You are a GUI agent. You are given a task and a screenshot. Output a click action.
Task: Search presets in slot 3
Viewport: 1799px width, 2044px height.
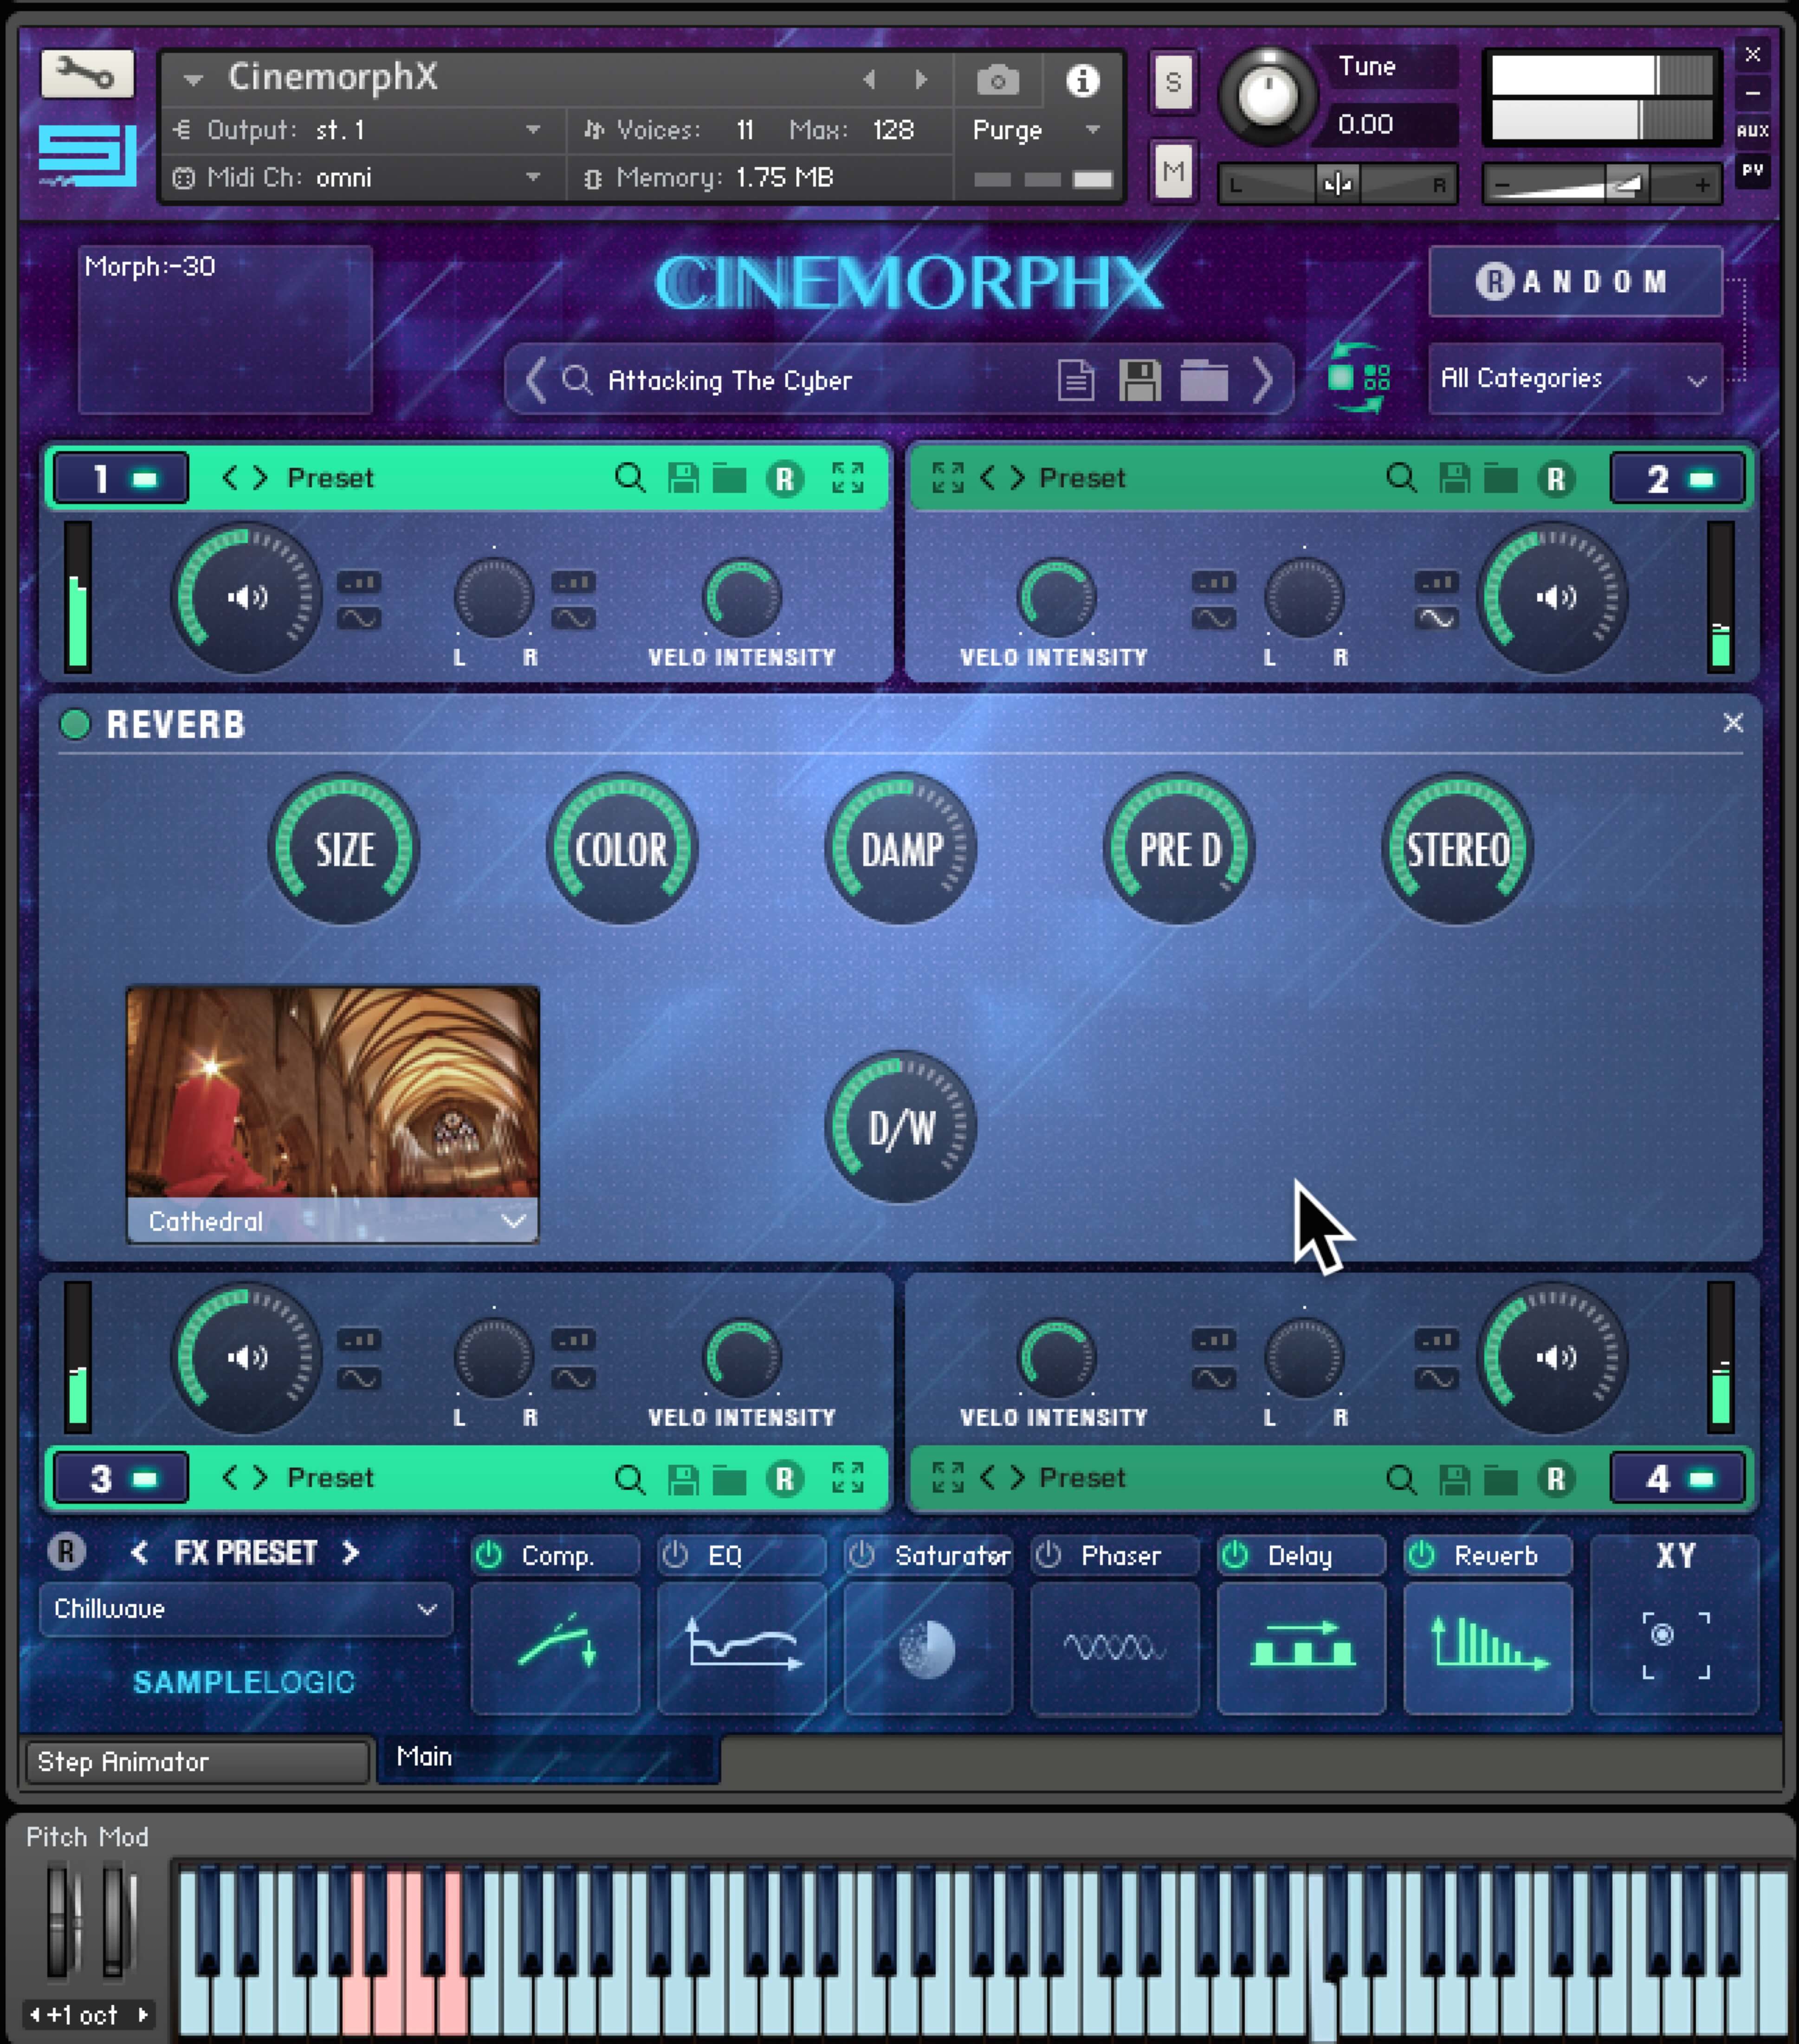[x=629, y=1479]
